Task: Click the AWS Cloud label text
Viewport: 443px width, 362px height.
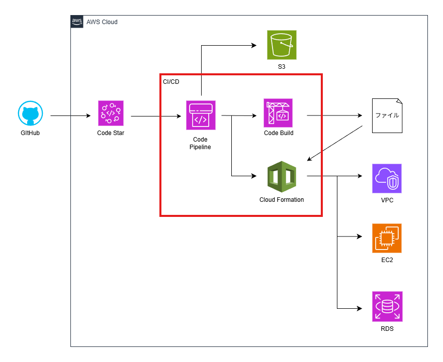Action: pyautogui.click(x=102, y=22)
